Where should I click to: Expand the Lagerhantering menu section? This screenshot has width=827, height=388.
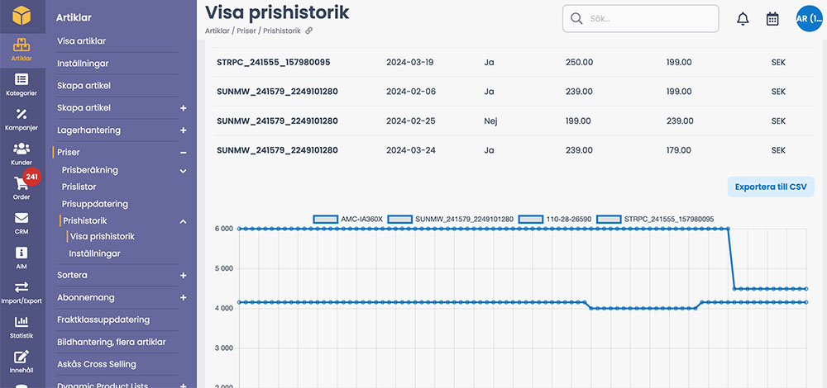183,130
